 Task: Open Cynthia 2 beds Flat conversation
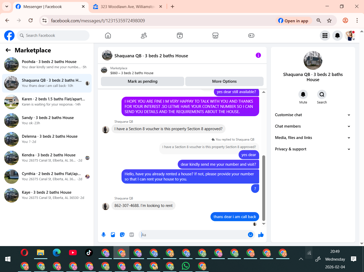coord(47,177)
